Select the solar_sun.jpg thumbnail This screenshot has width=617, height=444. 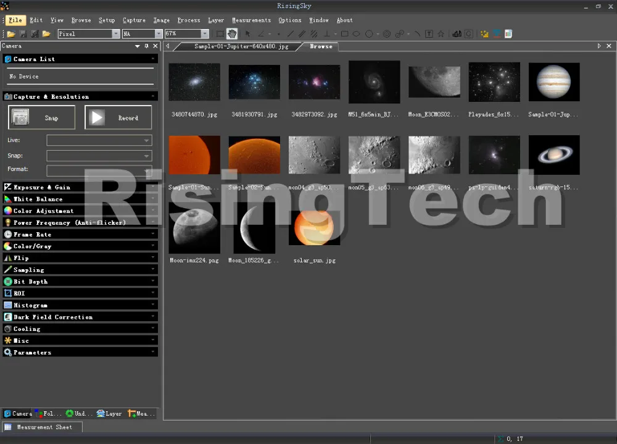[x=314, y=228]
